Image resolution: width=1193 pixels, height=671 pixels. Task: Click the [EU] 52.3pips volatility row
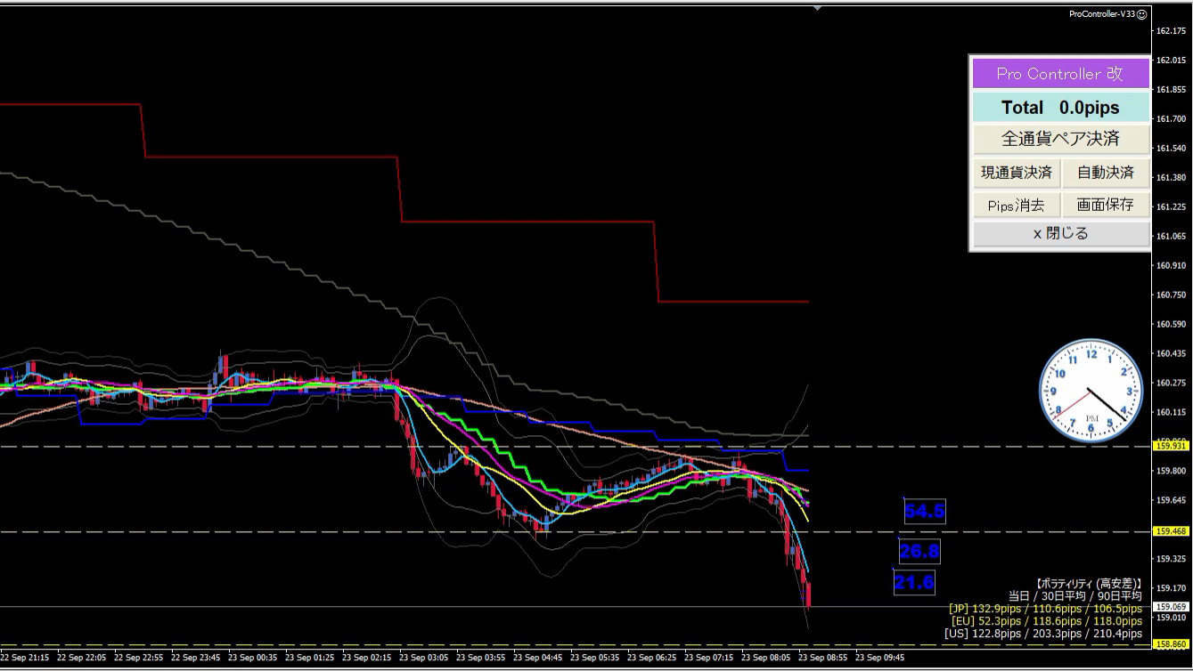point(1047,621)
